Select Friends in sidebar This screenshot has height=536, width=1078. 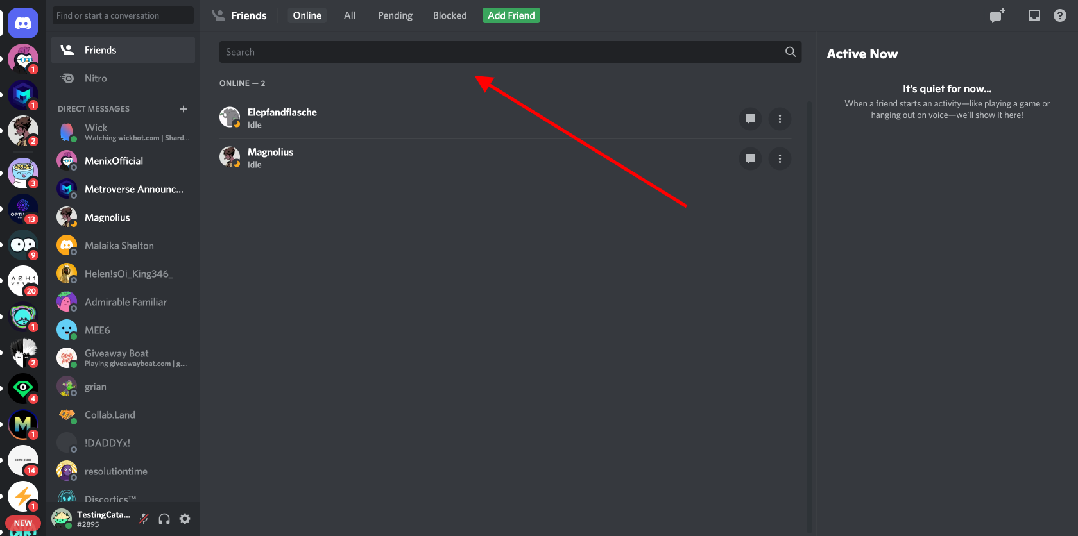tap(123, 50)
